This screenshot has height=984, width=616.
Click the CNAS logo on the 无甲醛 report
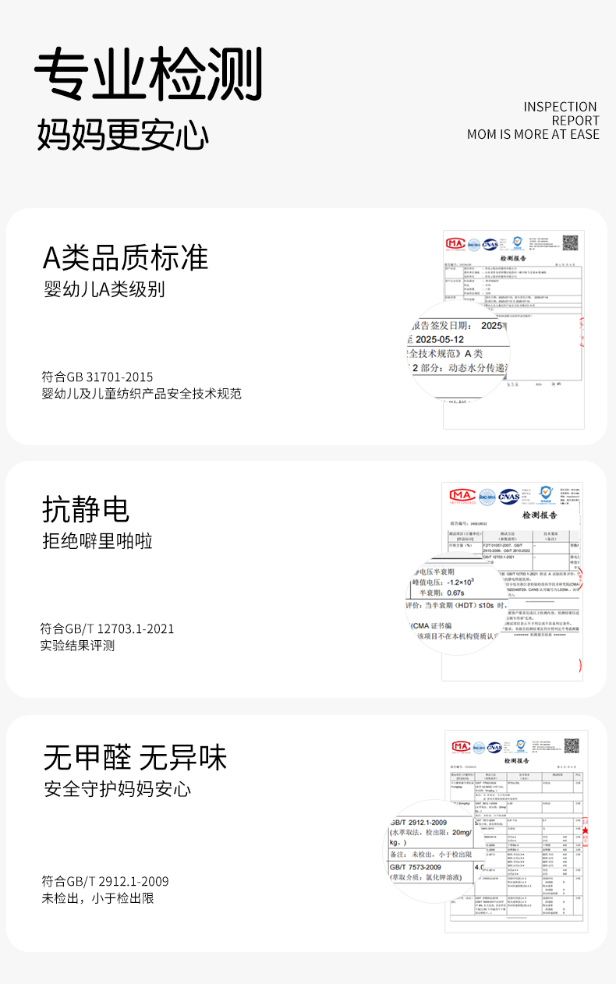coord(494,747)
